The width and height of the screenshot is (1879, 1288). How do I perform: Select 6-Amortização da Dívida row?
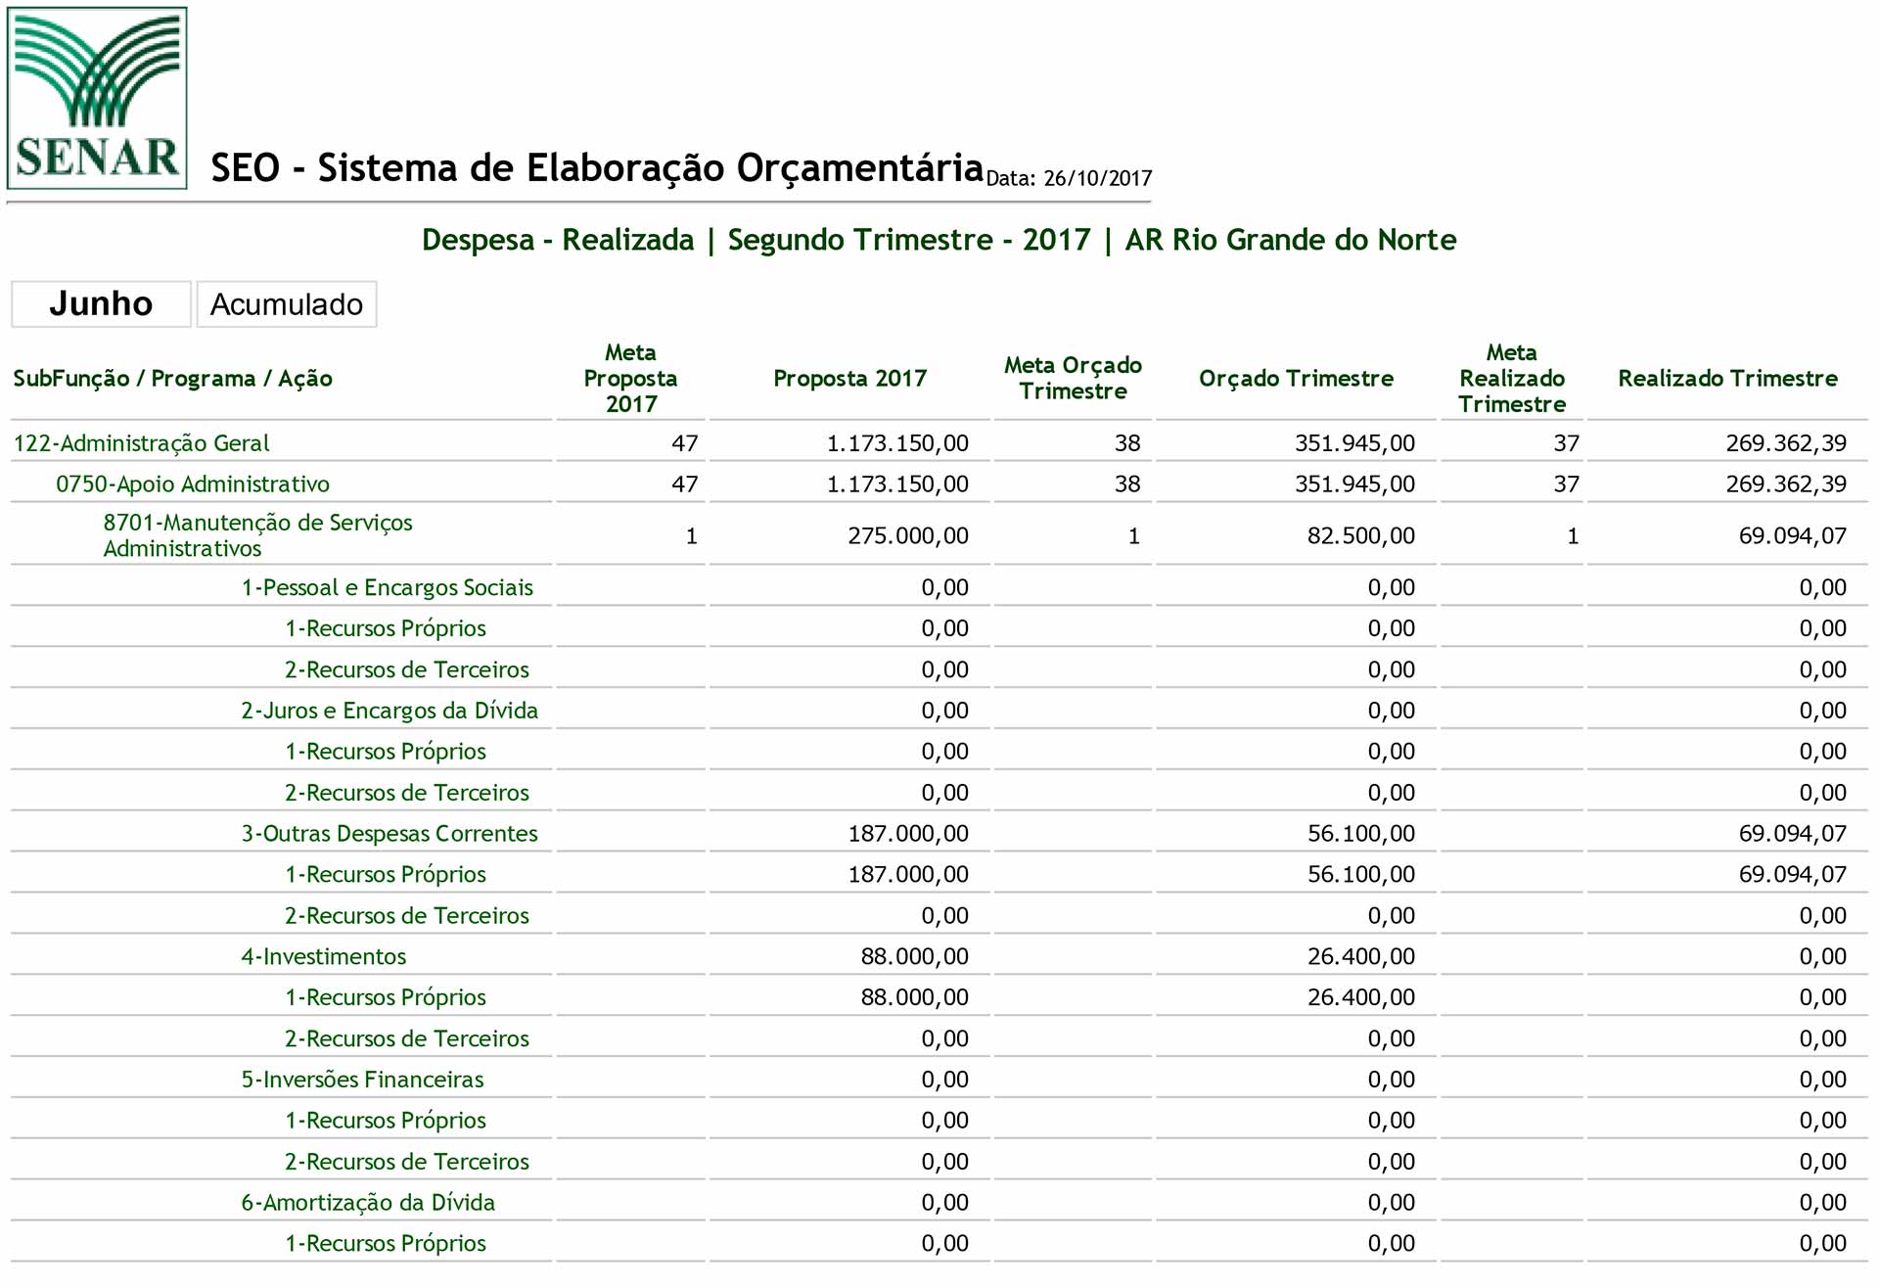tap(368, 1203)
